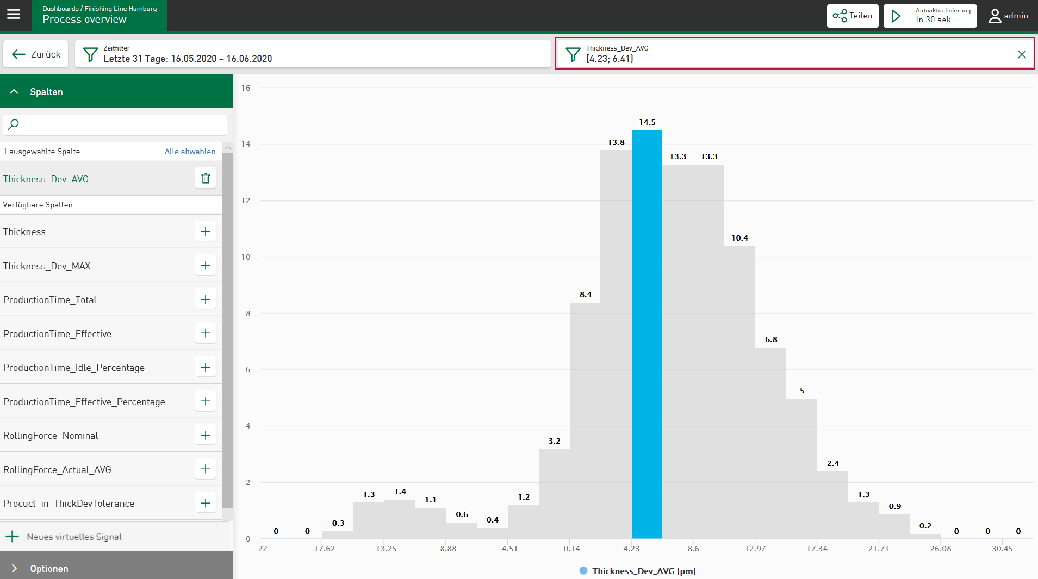
Task: Open the hamburger navigation menu
Action: pos(14,15)
